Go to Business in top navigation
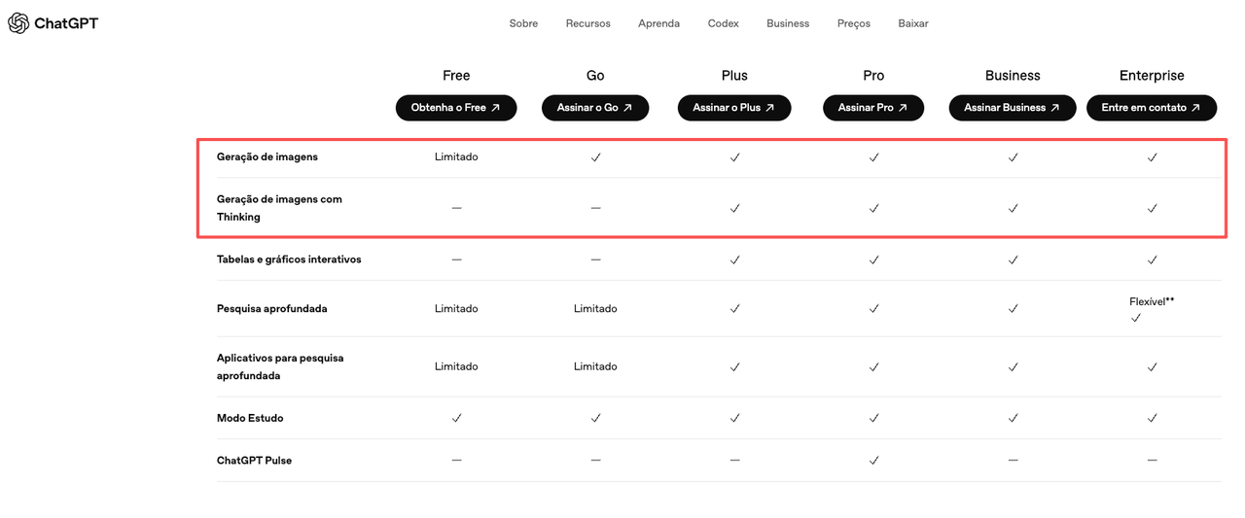1245x518 pixels. pos(788,23)
